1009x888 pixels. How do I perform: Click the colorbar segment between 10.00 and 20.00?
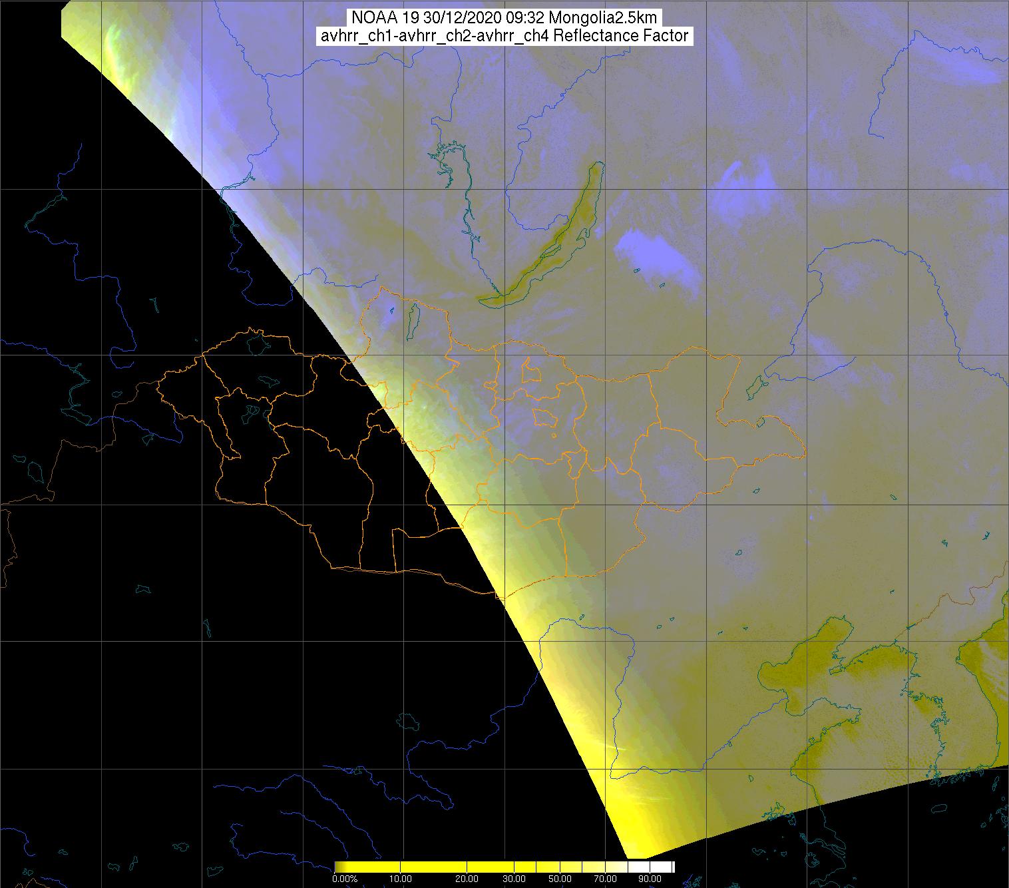(x=433, y=867)
